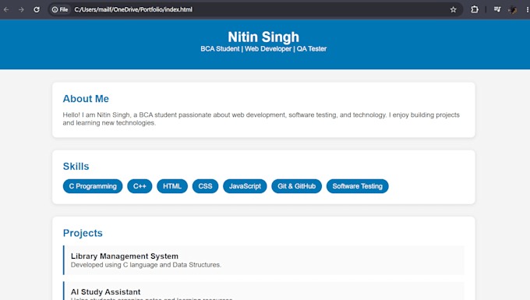This screenshot has height=300, width=530.
Task: Open the AI Study Assistant project card
Action: click(x=263, y=291)
